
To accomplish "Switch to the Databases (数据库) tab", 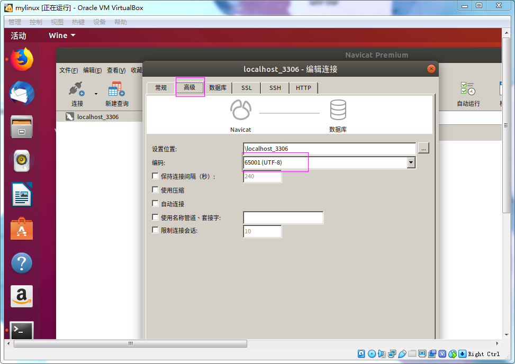I will point(218,88).
